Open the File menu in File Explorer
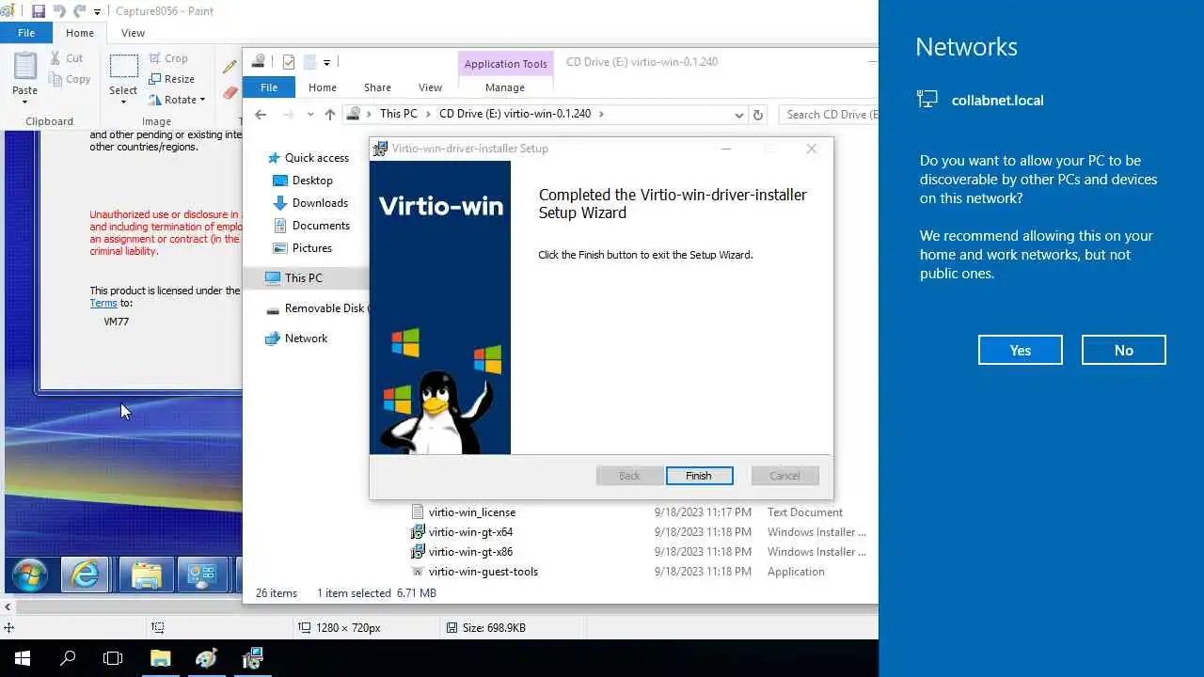The width and height of the screenshot is (1204, 677). coord(269,87)
